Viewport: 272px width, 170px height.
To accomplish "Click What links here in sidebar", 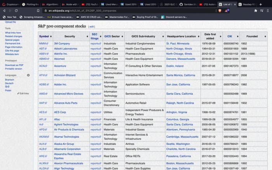I will [x=13, y=33].
